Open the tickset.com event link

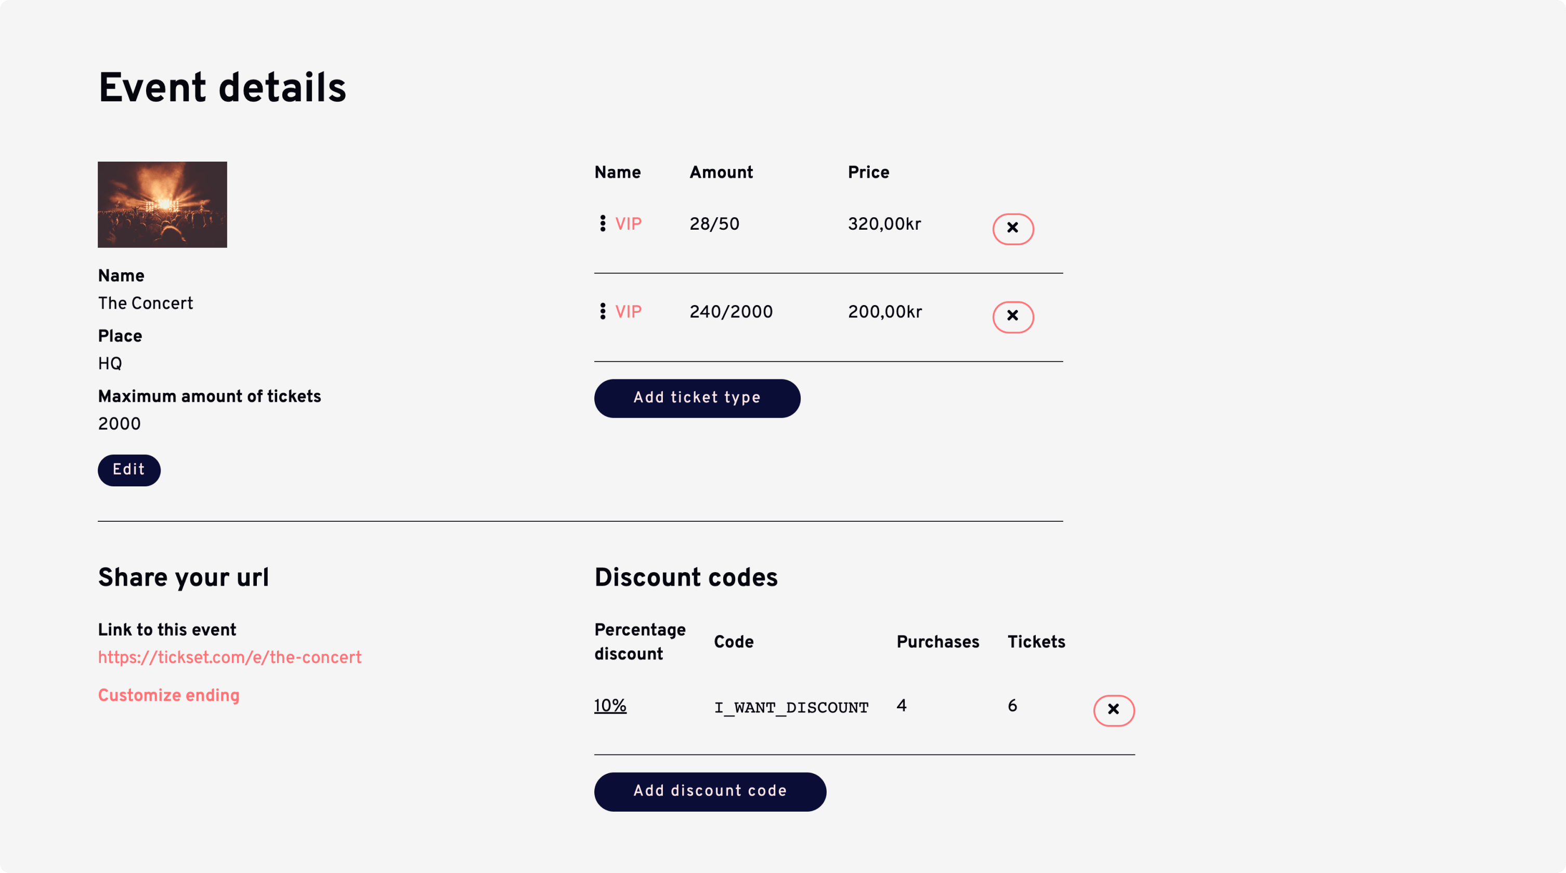point(229,657)
